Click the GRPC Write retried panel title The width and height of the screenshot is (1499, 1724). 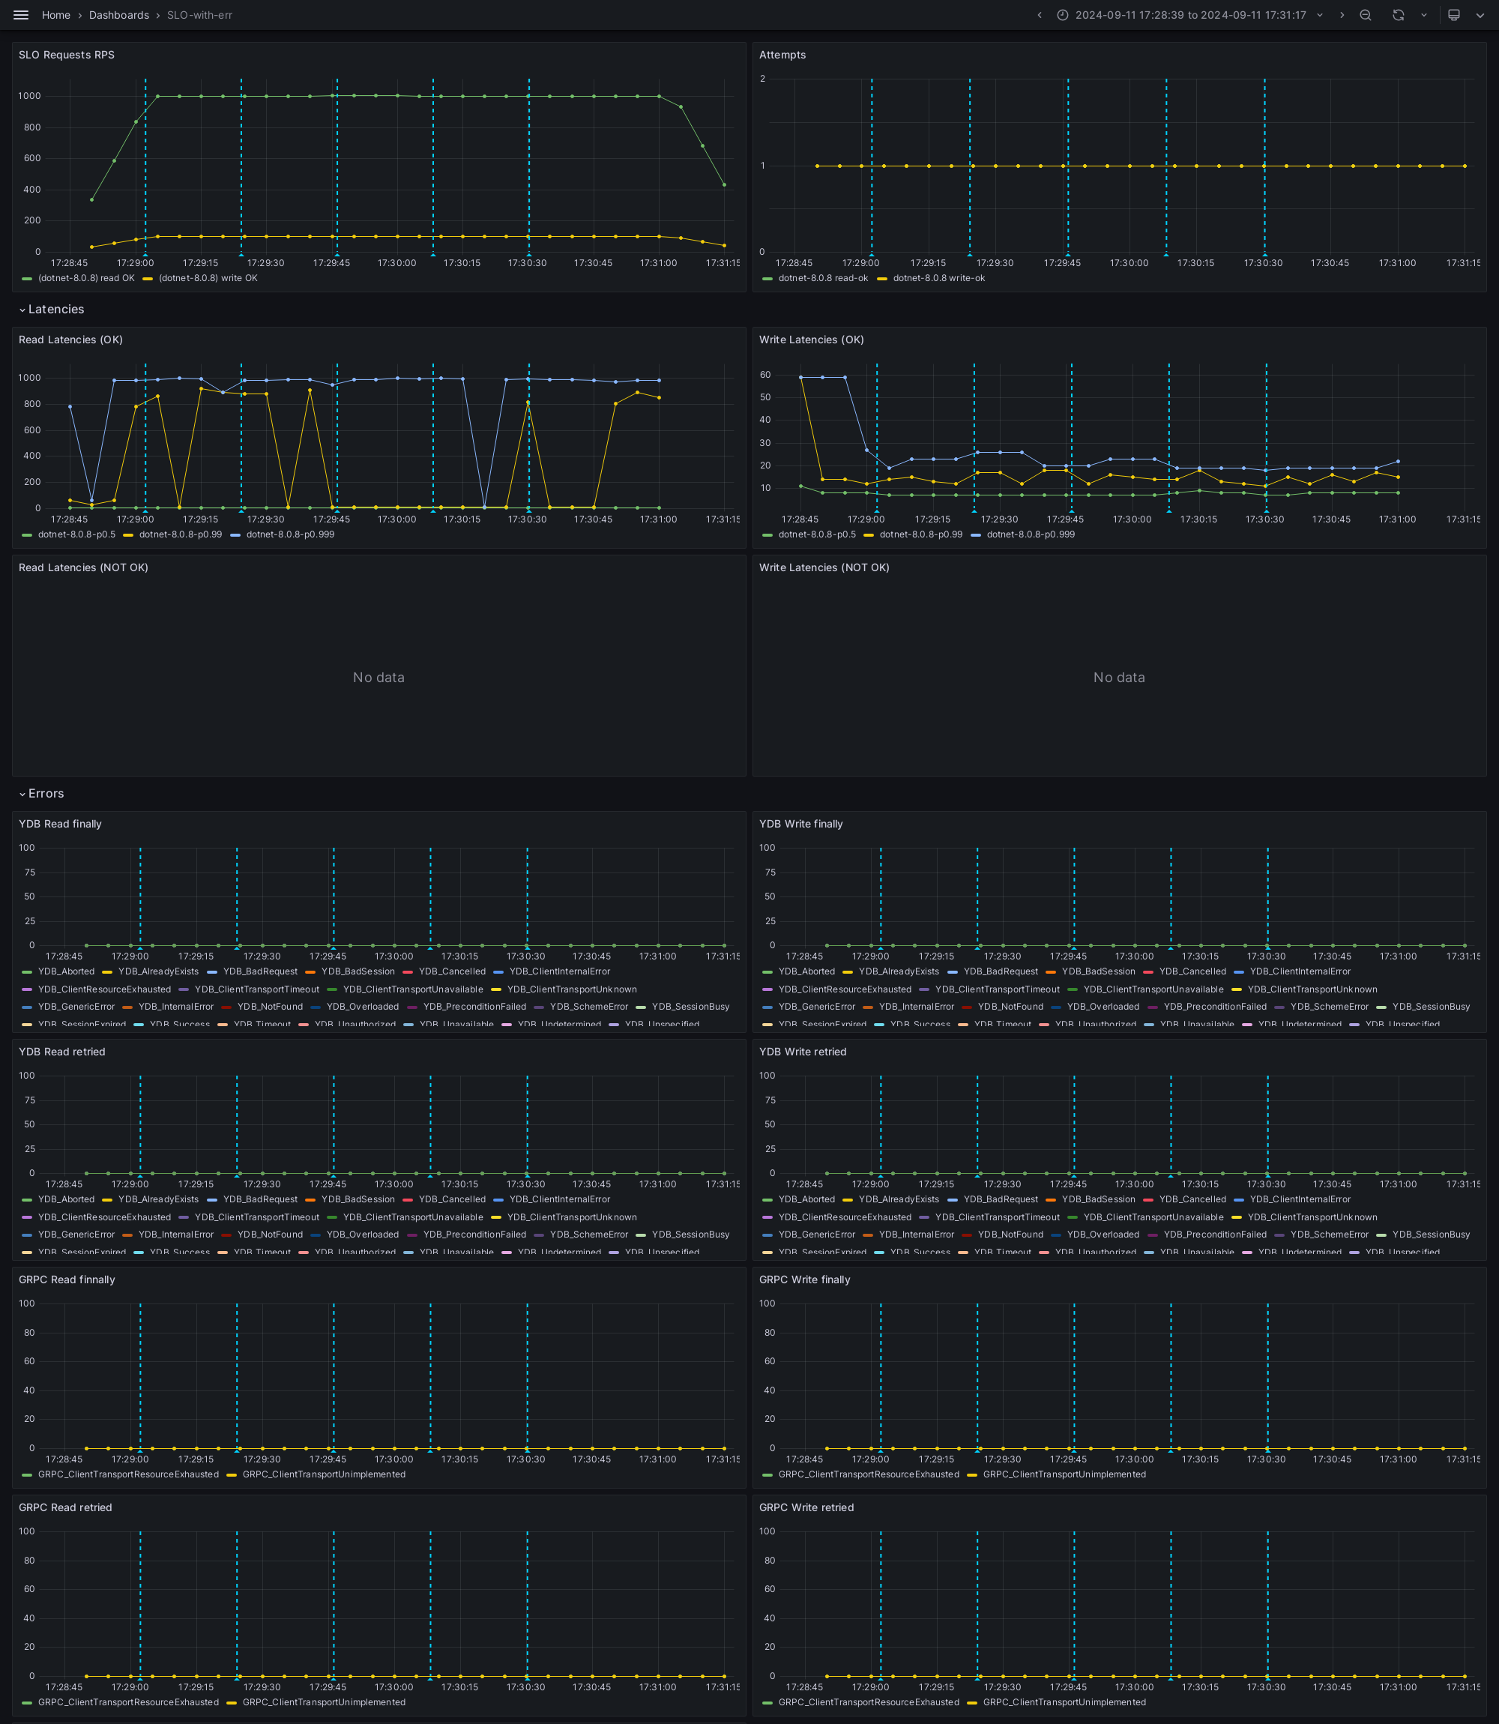[x=806, y=1507]
